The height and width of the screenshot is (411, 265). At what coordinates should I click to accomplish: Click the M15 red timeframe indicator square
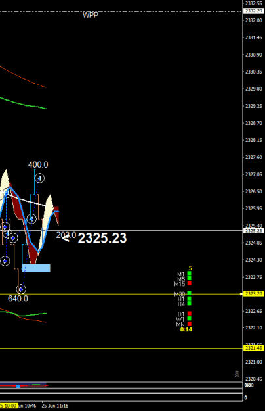point(189,283)
